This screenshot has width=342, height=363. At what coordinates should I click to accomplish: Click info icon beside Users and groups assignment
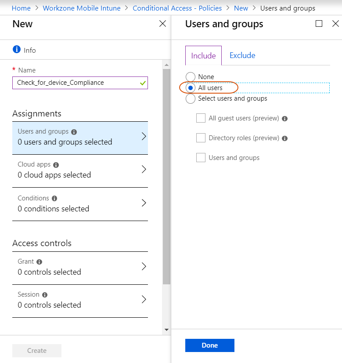tap(74, 132)
